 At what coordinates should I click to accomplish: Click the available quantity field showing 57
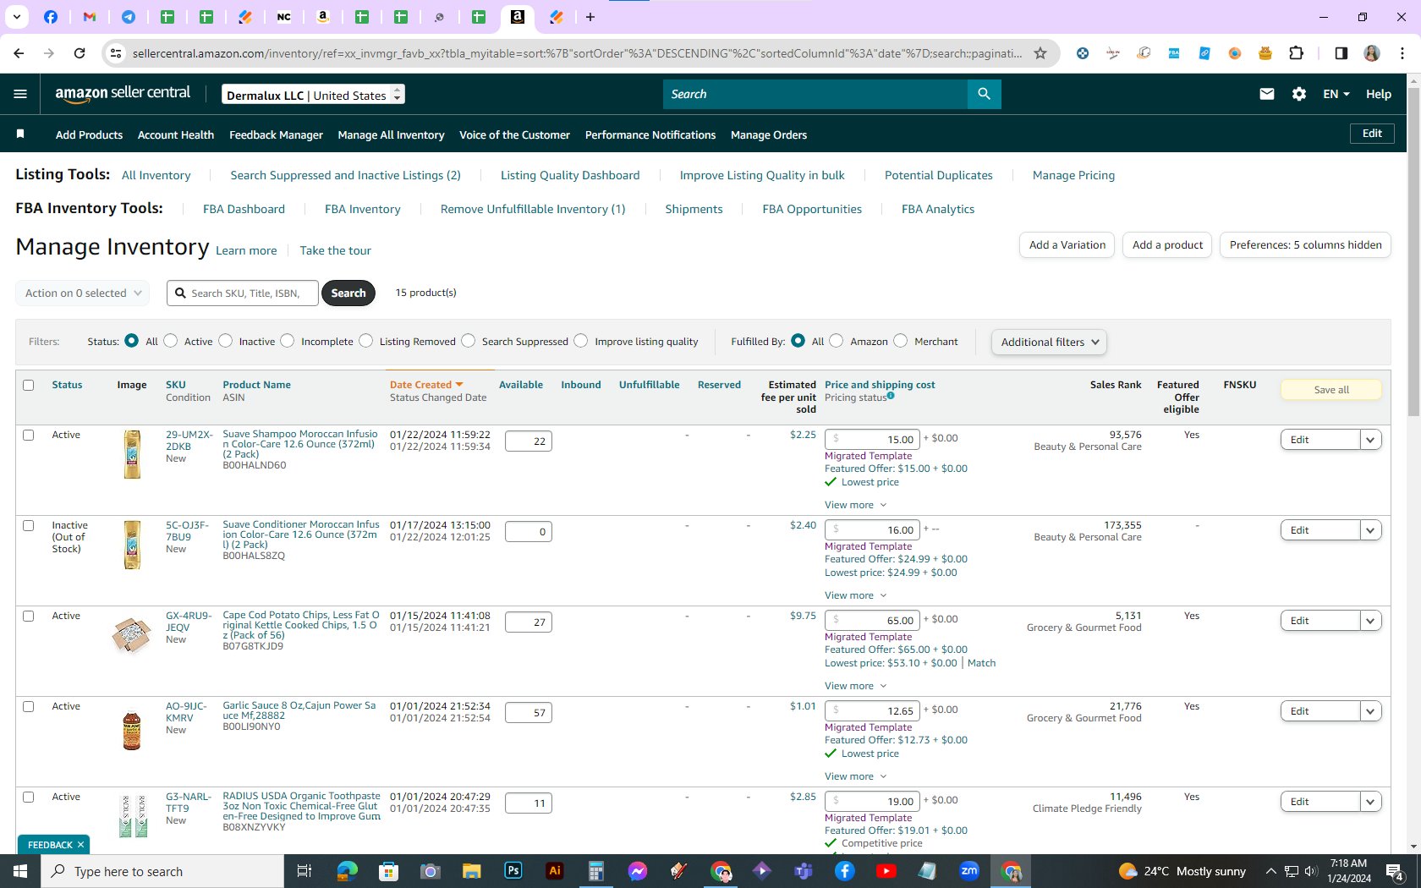click(x=529, y=712)
